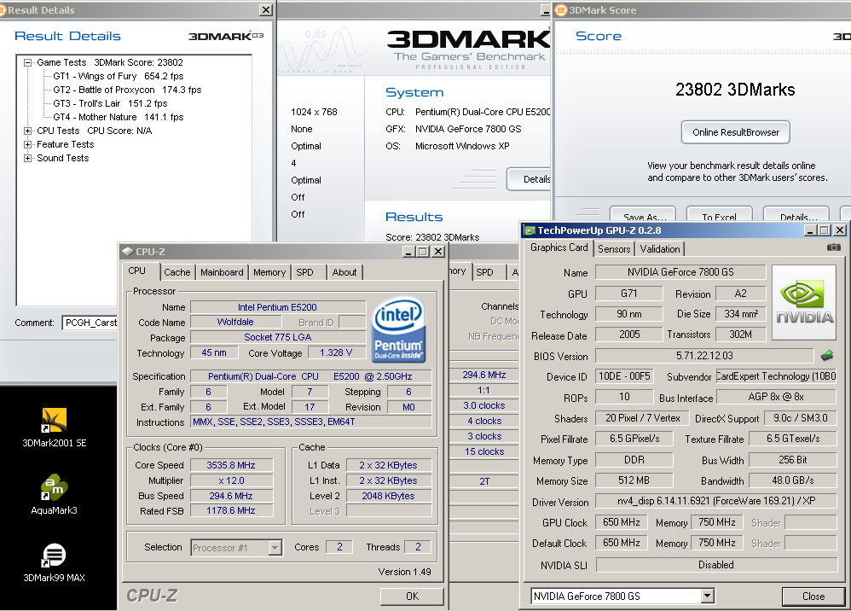The height and width of the screenshot is (611, 851).
Task: Click the Memory Size 512 MB field
Action: [x=634, y=480]
